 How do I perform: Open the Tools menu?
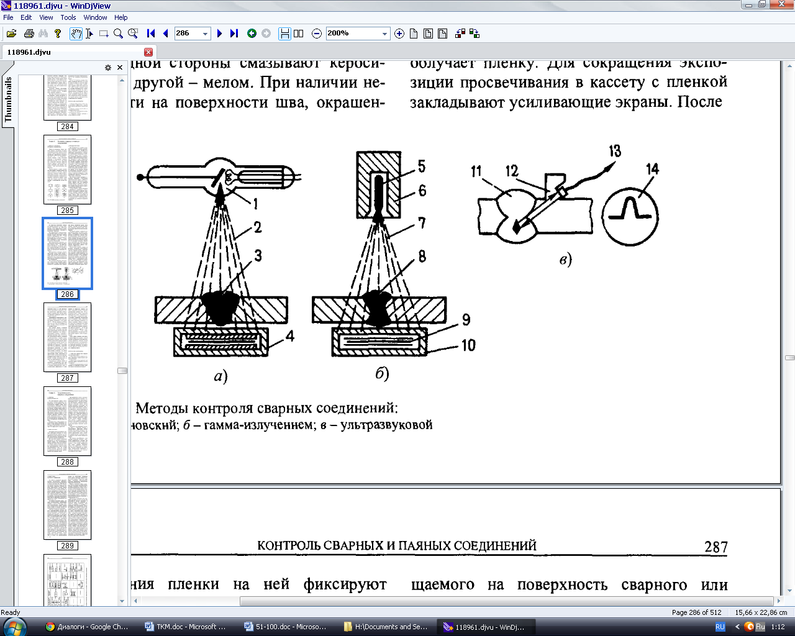(68, 17)
